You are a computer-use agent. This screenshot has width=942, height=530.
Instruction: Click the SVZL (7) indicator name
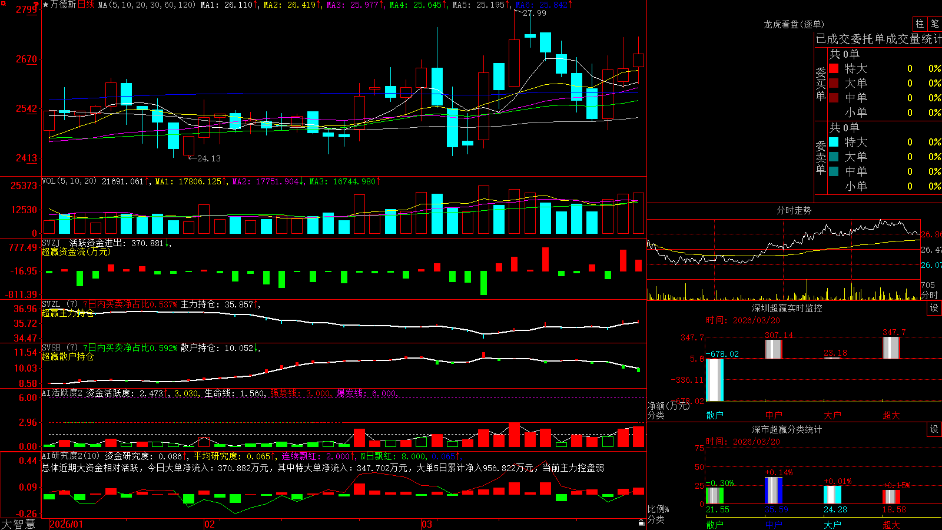[59, 304]
